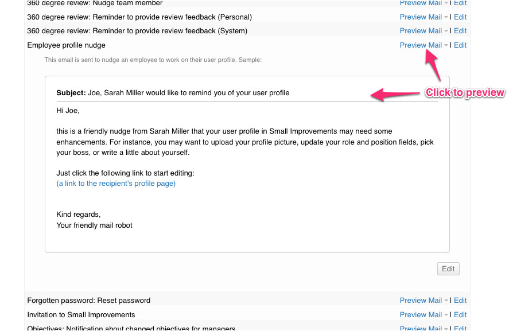Open Preview Mail dropdown arrow for Forgotten password
The height and width of the screenshot is (331, 509).
coord(446,301)
